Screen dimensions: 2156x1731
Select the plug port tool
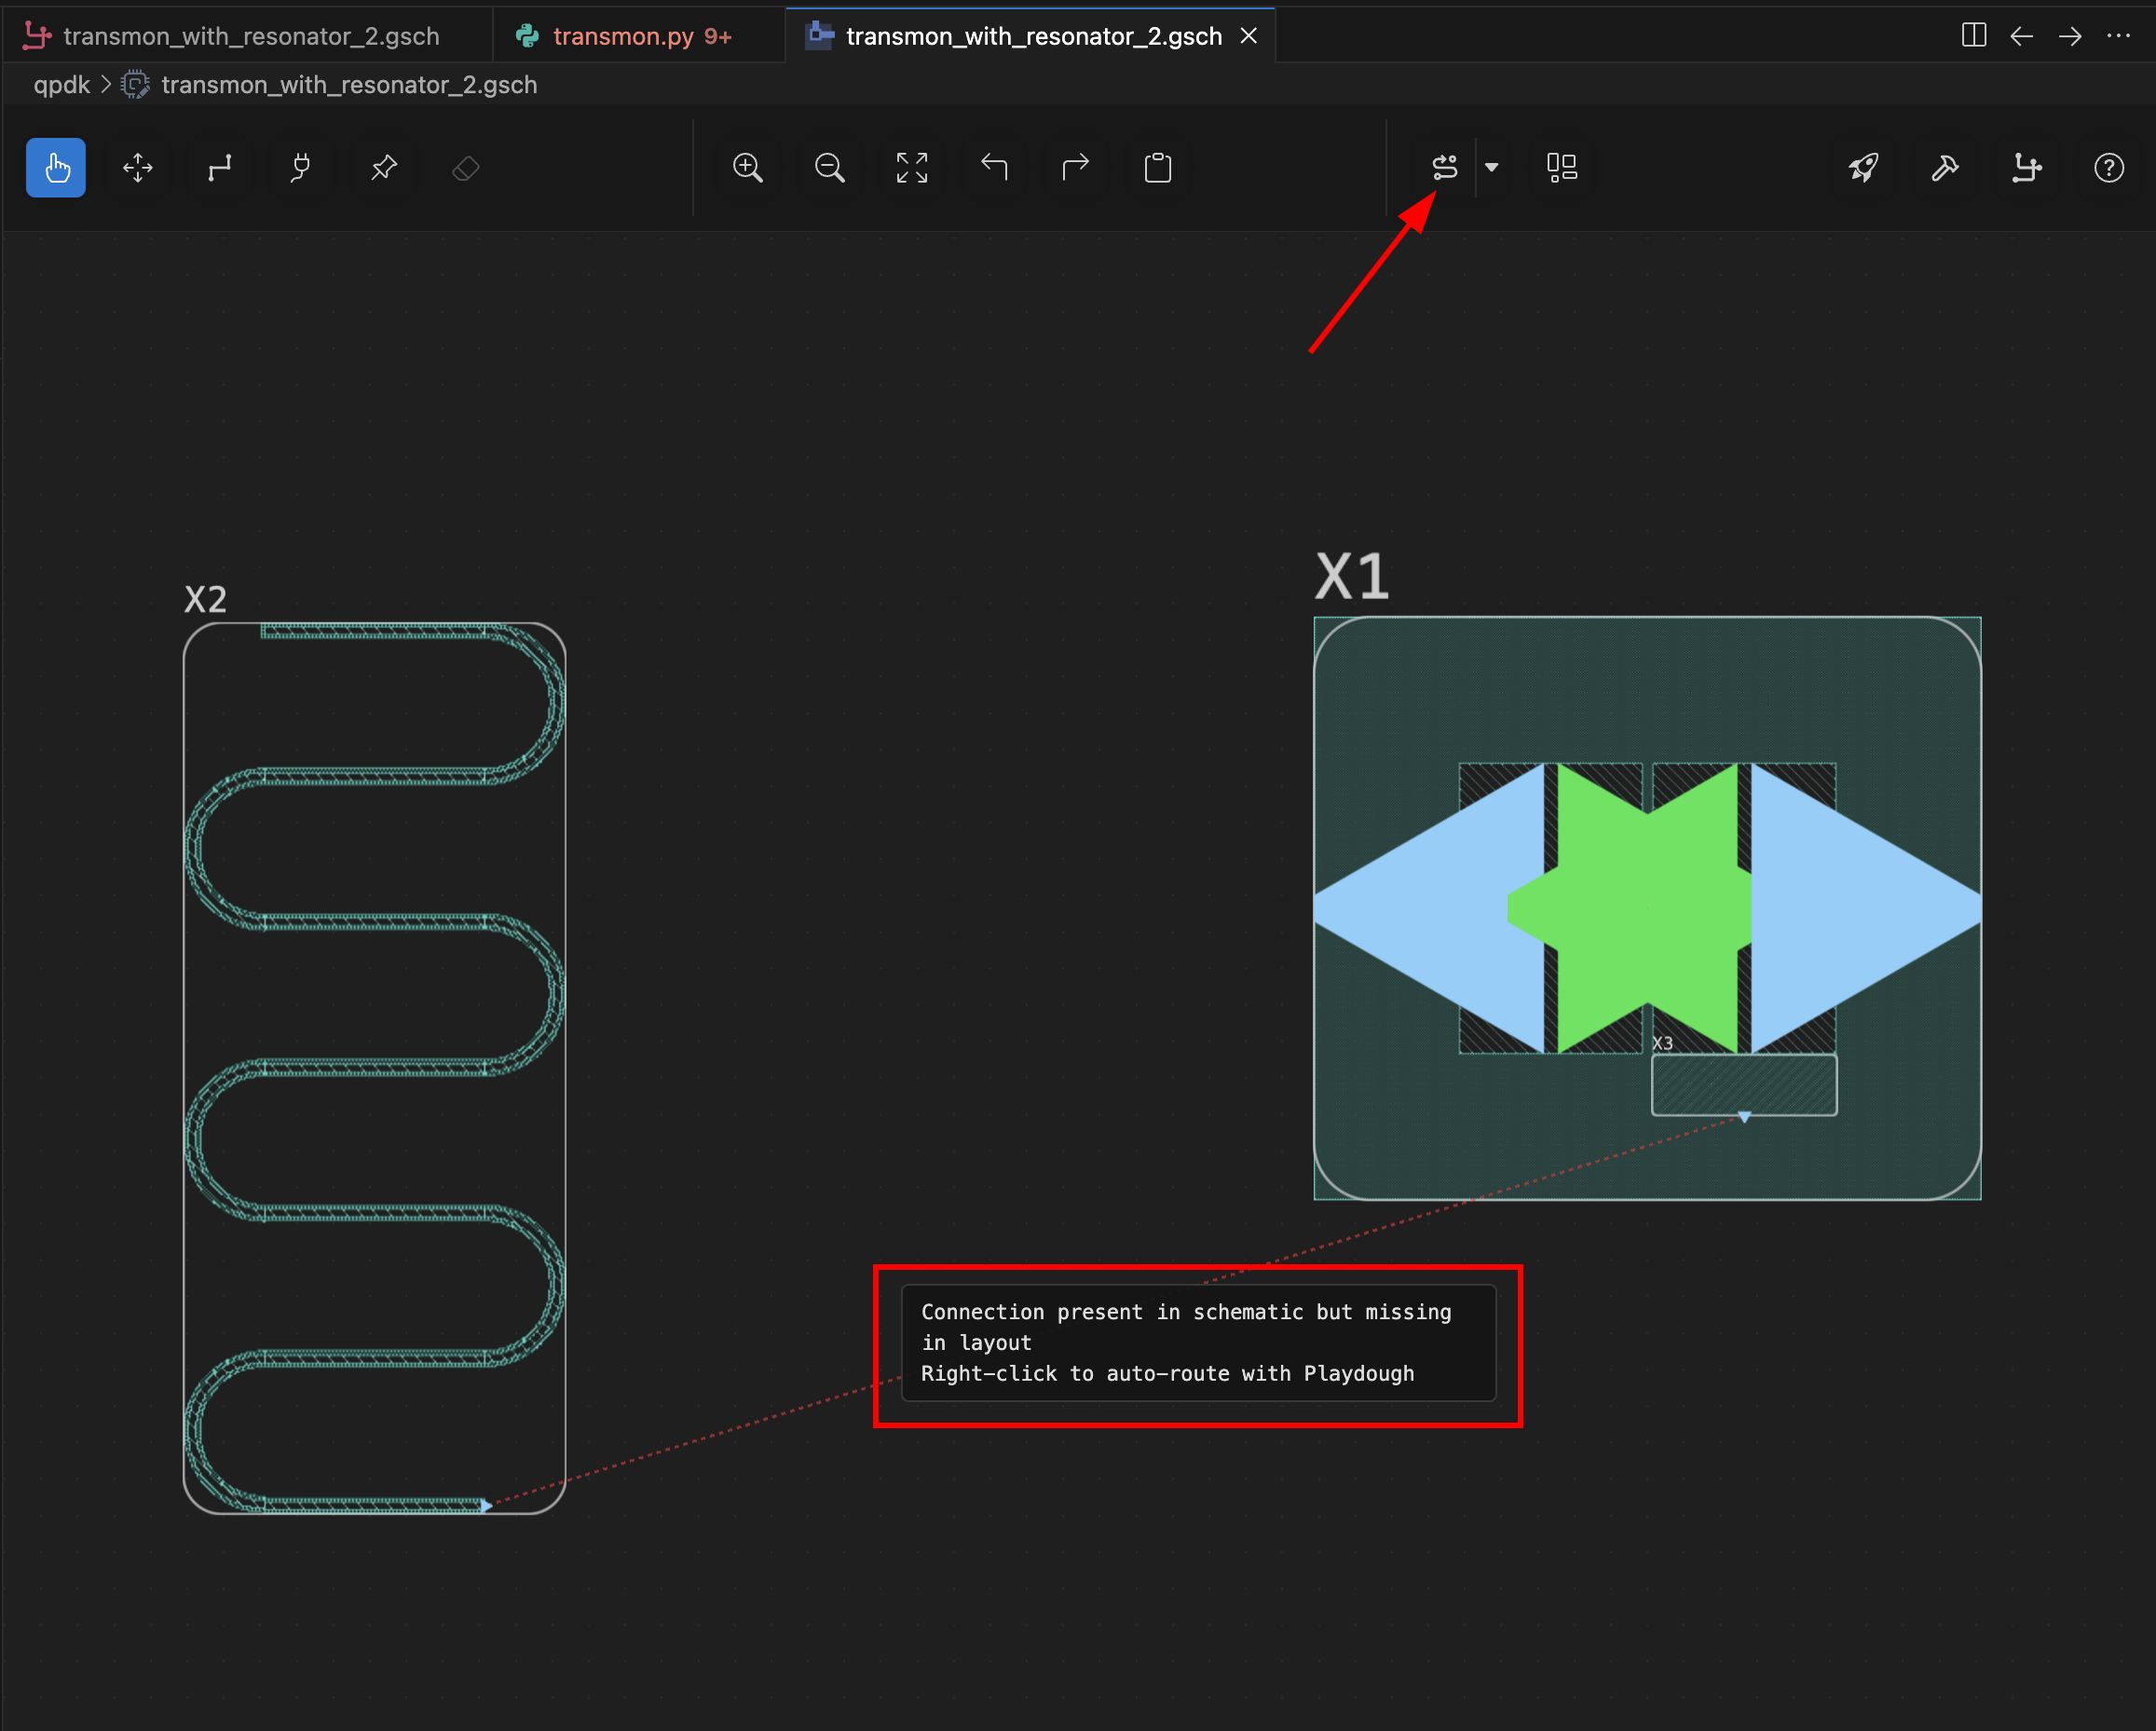point(301,168)
